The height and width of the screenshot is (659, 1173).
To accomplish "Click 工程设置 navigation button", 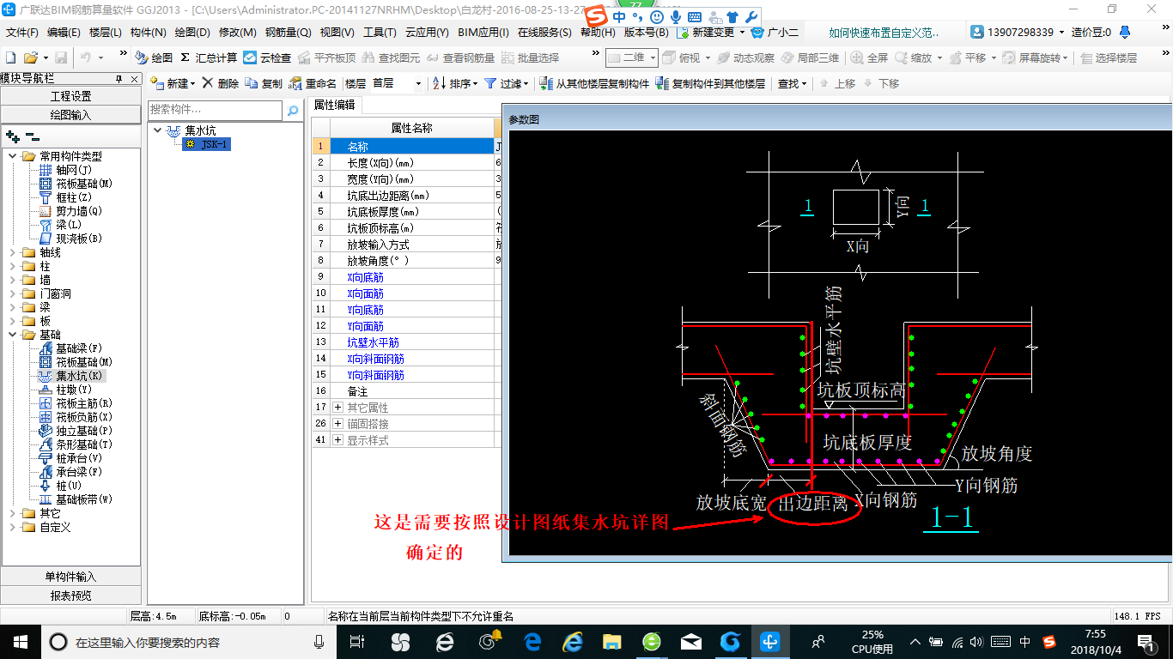I will (x=71, y=96).
